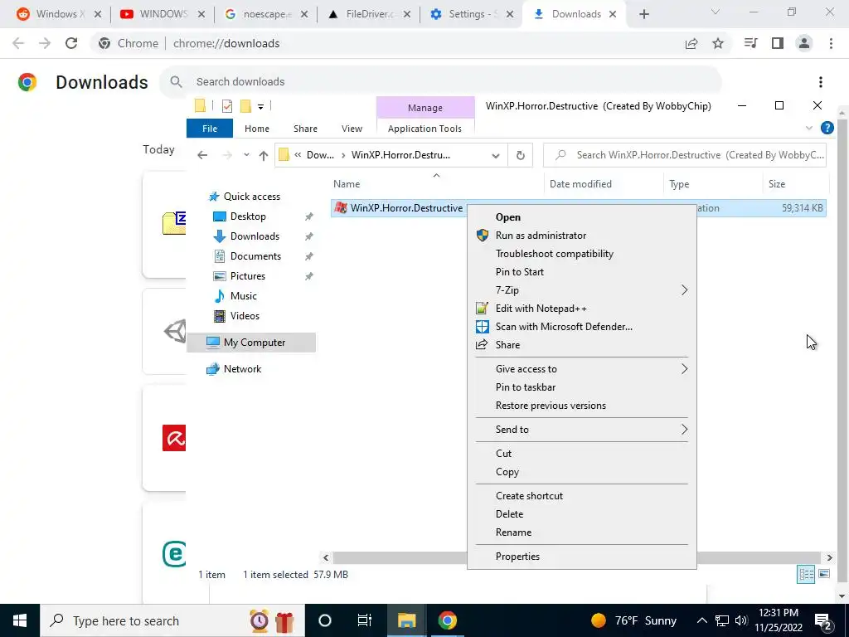Screen dimensions: 849x637
Task: Switch to details view layout icon
Action: [806, 574]
